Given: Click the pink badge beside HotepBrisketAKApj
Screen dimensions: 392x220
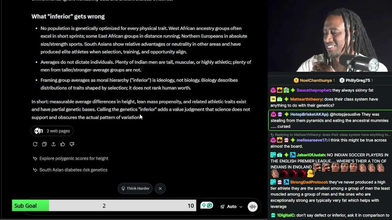Looking at the screenshot, I should (x=273, y=114).
